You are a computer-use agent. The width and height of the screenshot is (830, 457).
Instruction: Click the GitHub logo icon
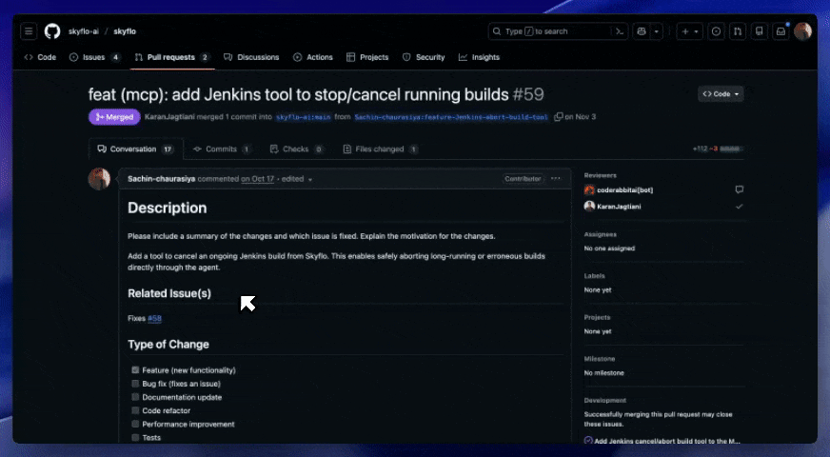pyautogui.click(x=51, y=31)
